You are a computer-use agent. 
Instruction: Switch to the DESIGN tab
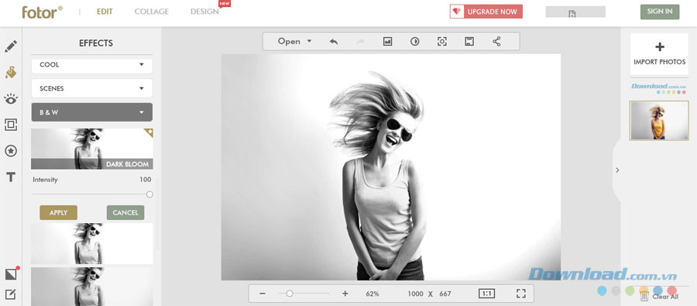[204, 12]
